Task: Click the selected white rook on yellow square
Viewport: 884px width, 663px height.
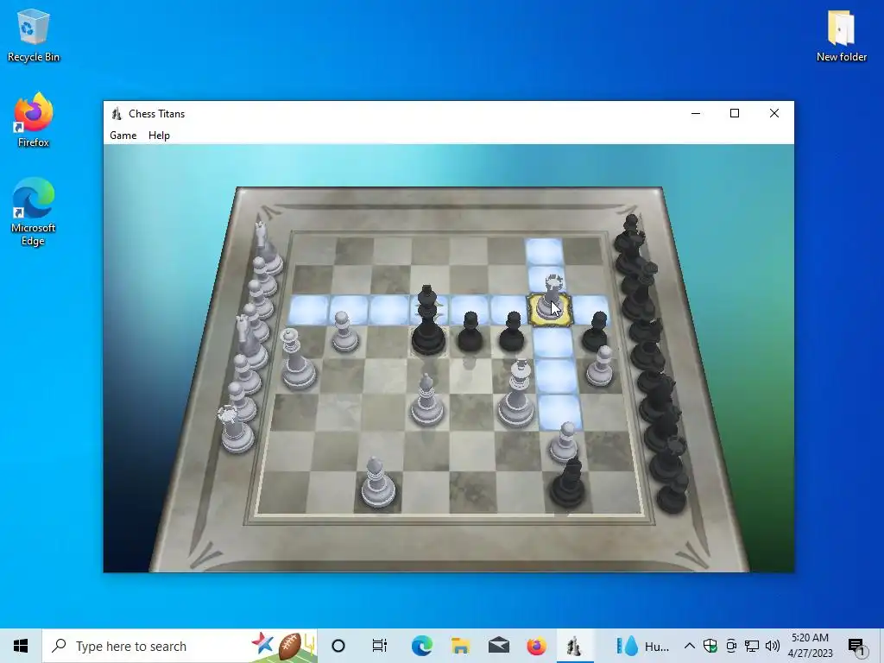Action: pos(550,301)
